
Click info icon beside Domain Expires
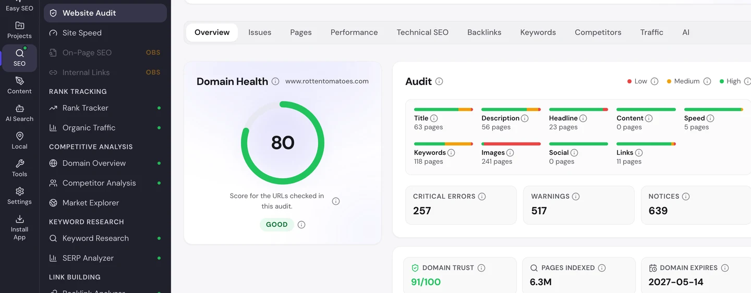[725, 268]
